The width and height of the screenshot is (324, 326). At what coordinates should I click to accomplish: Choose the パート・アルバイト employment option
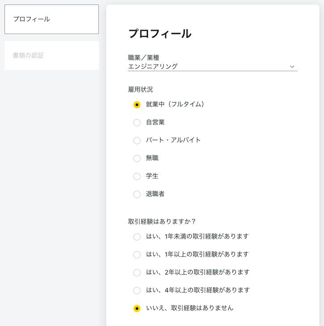pyautogui.click(x=137, y=140)
